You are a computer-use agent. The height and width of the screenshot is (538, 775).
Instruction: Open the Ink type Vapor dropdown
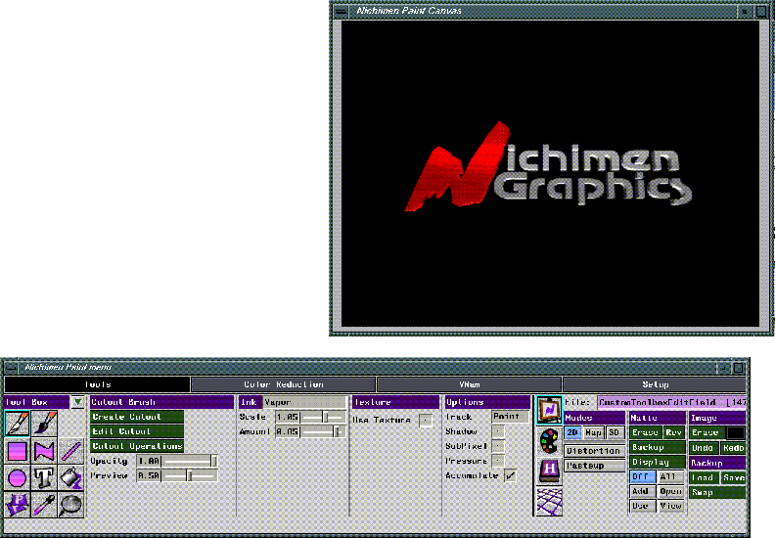point(304,403)
